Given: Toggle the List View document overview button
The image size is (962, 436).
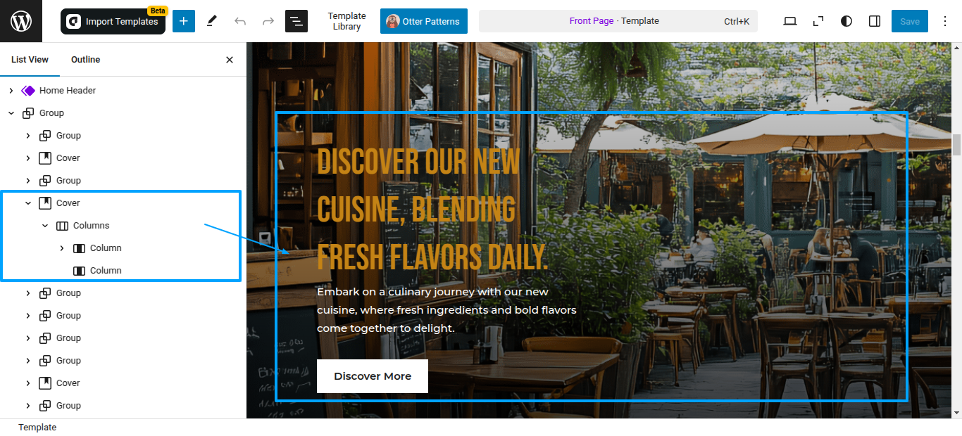Looking at the screenshot, I should pyautogui.click(x=296, y=21).
